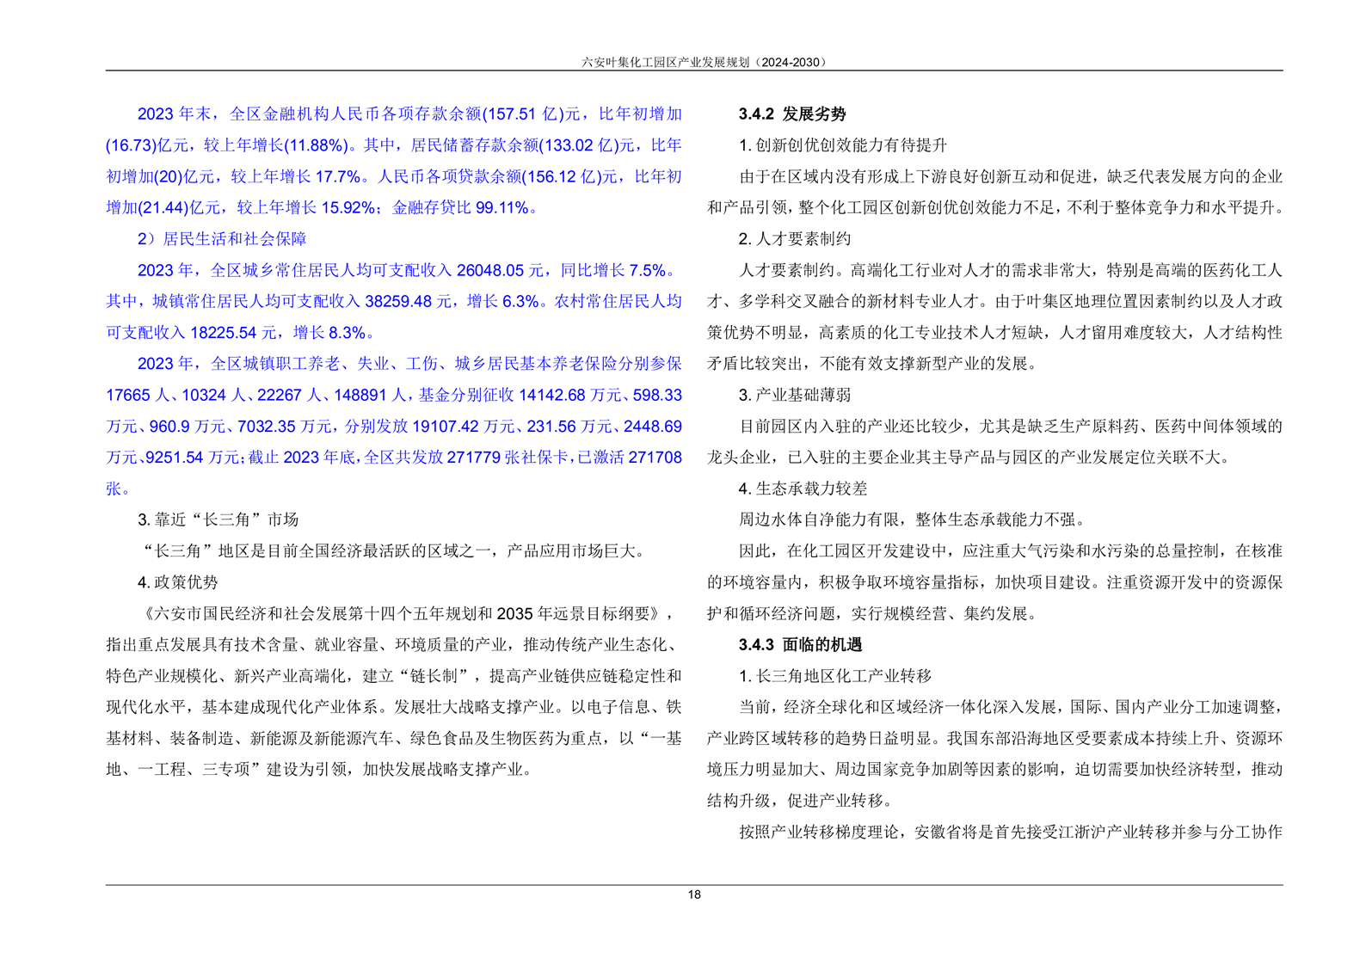Select the subheading 3. 靠近“长三角”市场
Viewport: 1366px width, 965px height.
[x=218, y=519]
